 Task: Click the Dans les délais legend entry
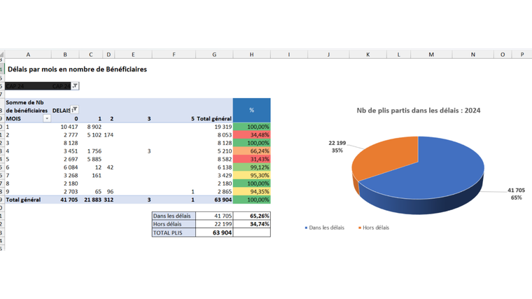pyautogui.click(x=324, y=228)
